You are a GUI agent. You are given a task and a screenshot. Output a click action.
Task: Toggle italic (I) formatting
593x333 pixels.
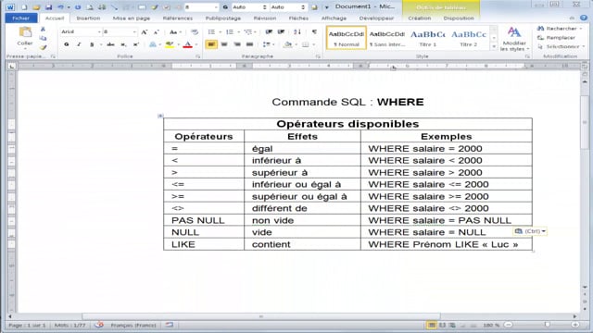[79, 44]
